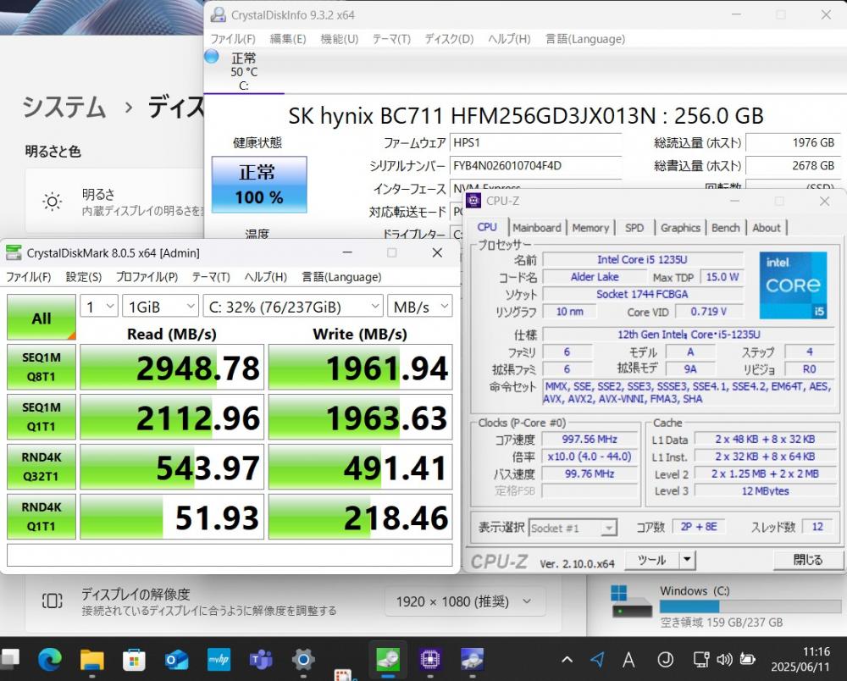Click the 閉じる button in CPU-Z
This screenshot has width=847, height=681.
[x=808, y=560]
